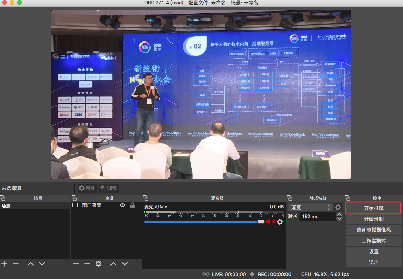The height and width of the screenshot is (279, 403).
Task: Remove the selected scene with minus icon
Action: 16,264
